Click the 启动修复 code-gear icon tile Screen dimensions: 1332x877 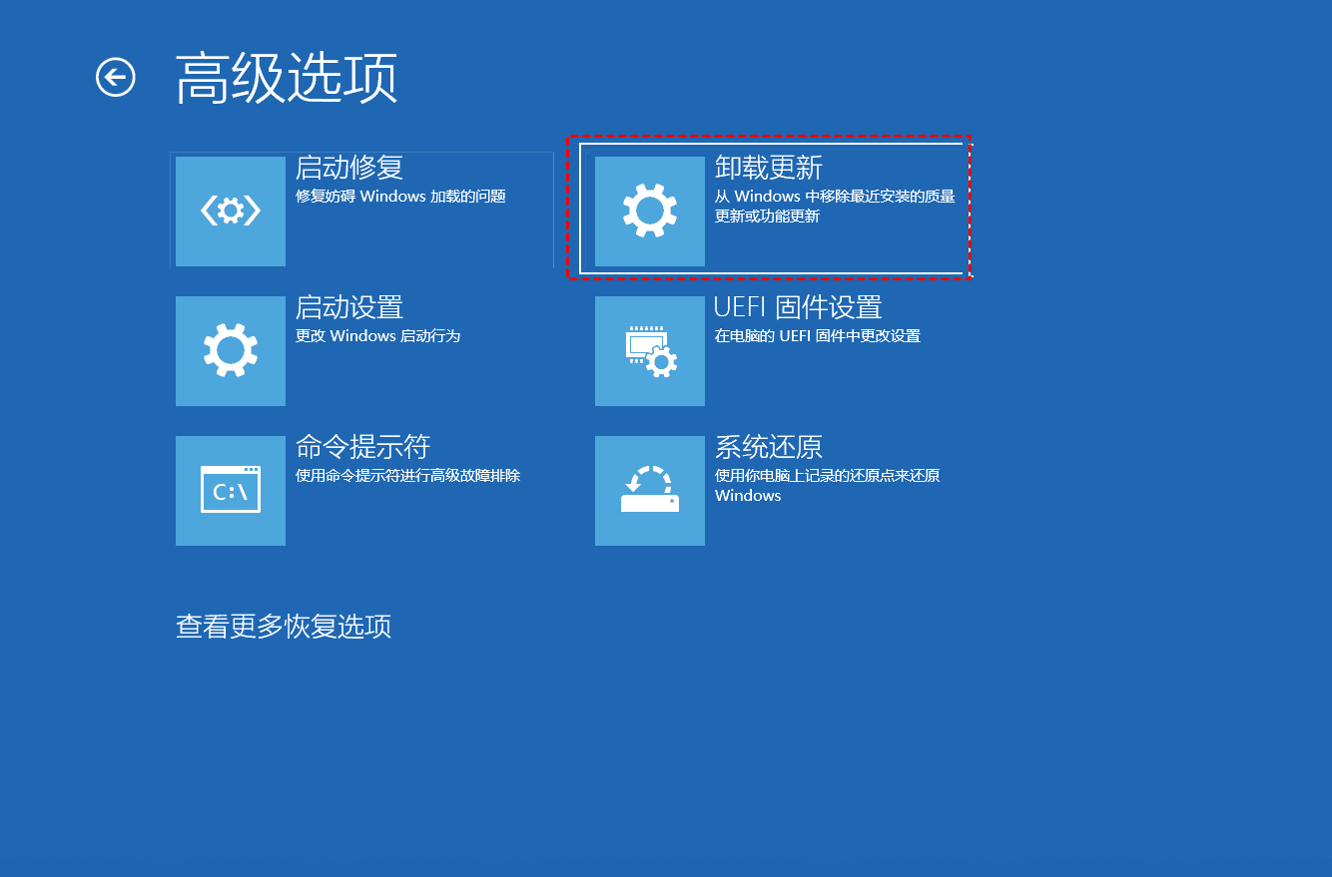pyautogui.click(x=231, y=212)
